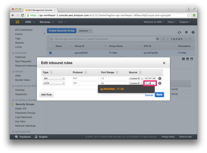Click the Add Rule button

click(x=46, y=95)
